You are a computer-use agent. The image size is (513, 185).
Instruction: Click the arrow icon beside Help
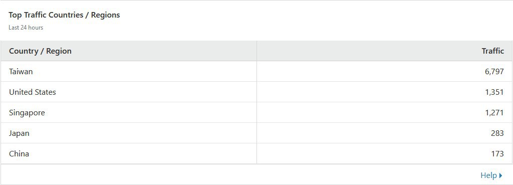[500, 176]
